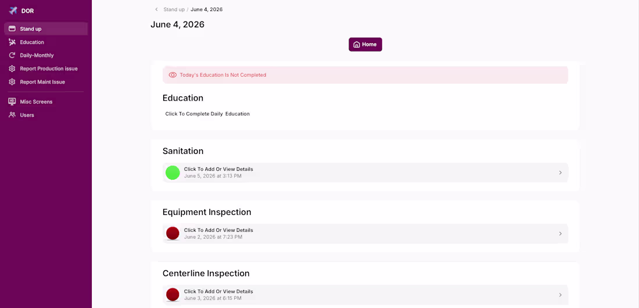The image size is (639, 308).
Task: Click the DOR airplane logo icon
Action: [13, 10]
